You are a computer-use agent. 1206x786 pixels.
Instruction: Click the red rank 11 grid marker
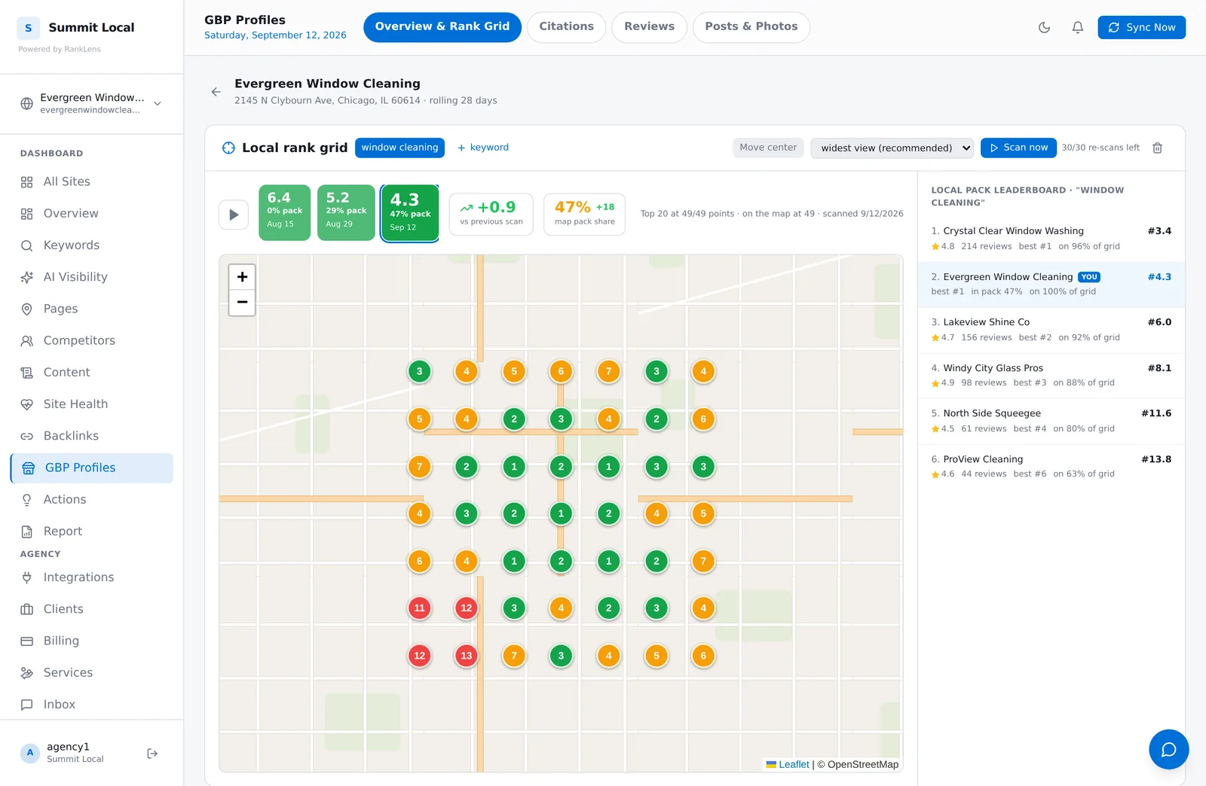tap(420, 608)
